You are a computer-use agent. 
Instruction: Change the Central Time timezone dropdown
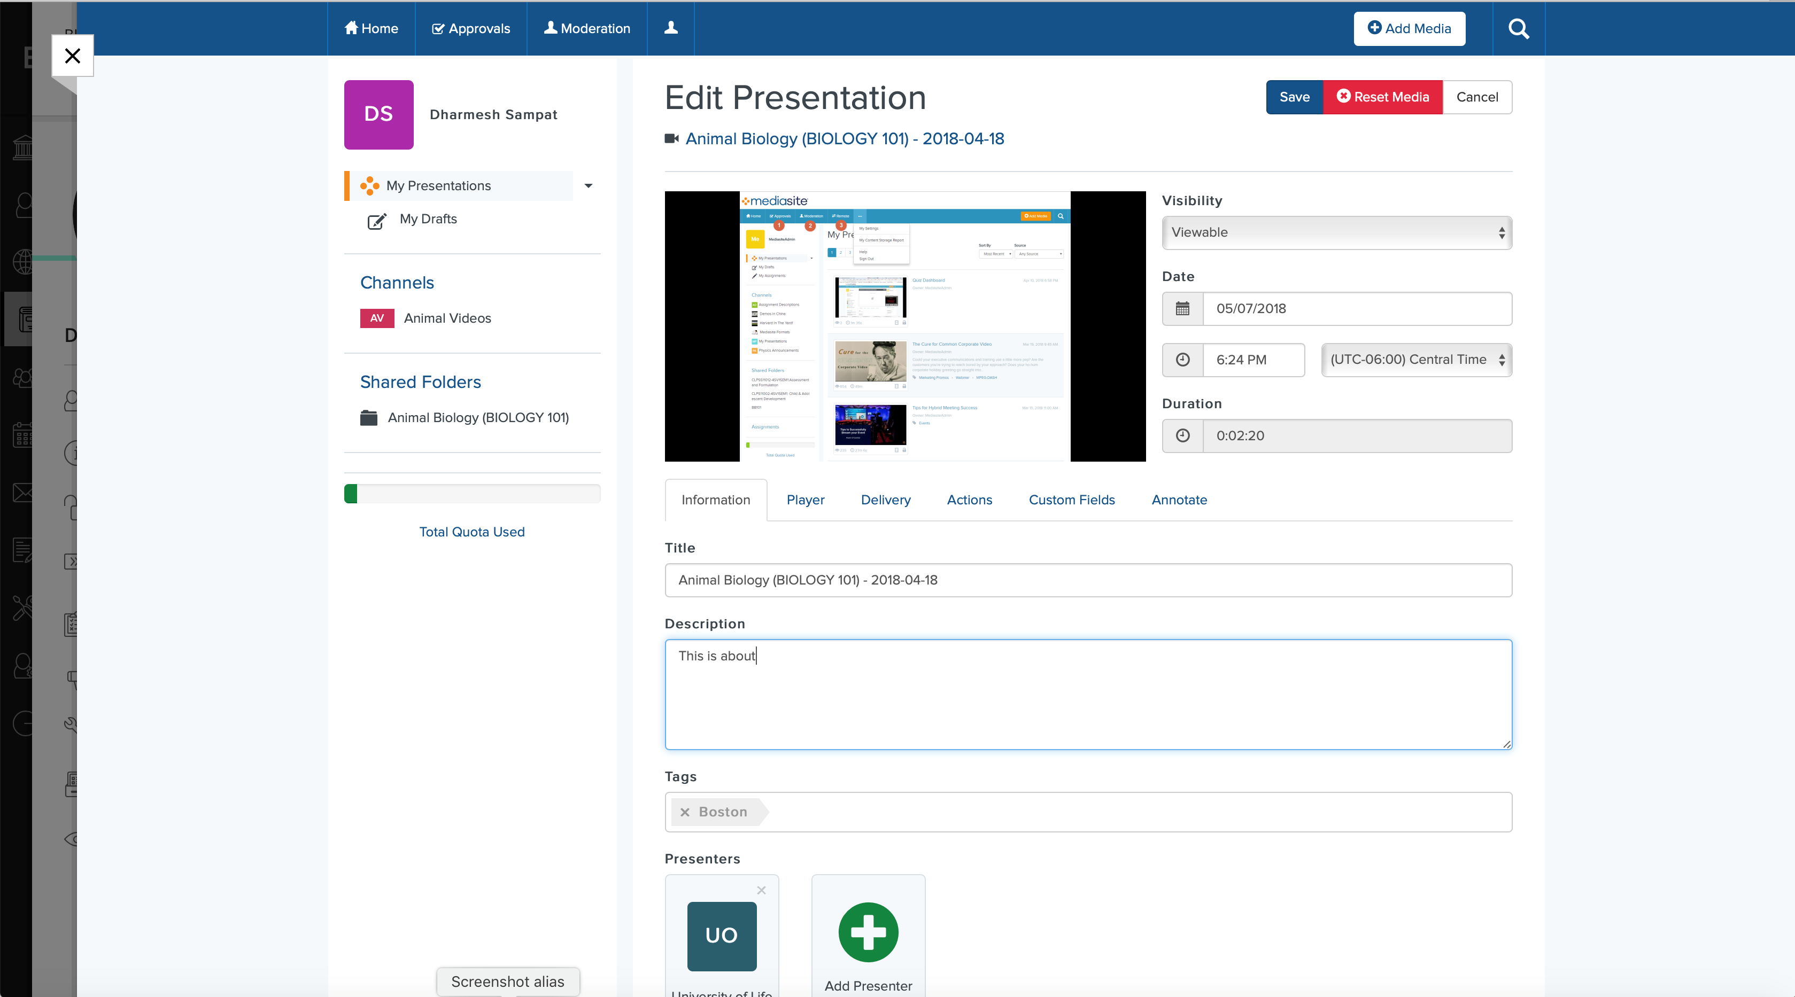click(x=1416, y=360)
